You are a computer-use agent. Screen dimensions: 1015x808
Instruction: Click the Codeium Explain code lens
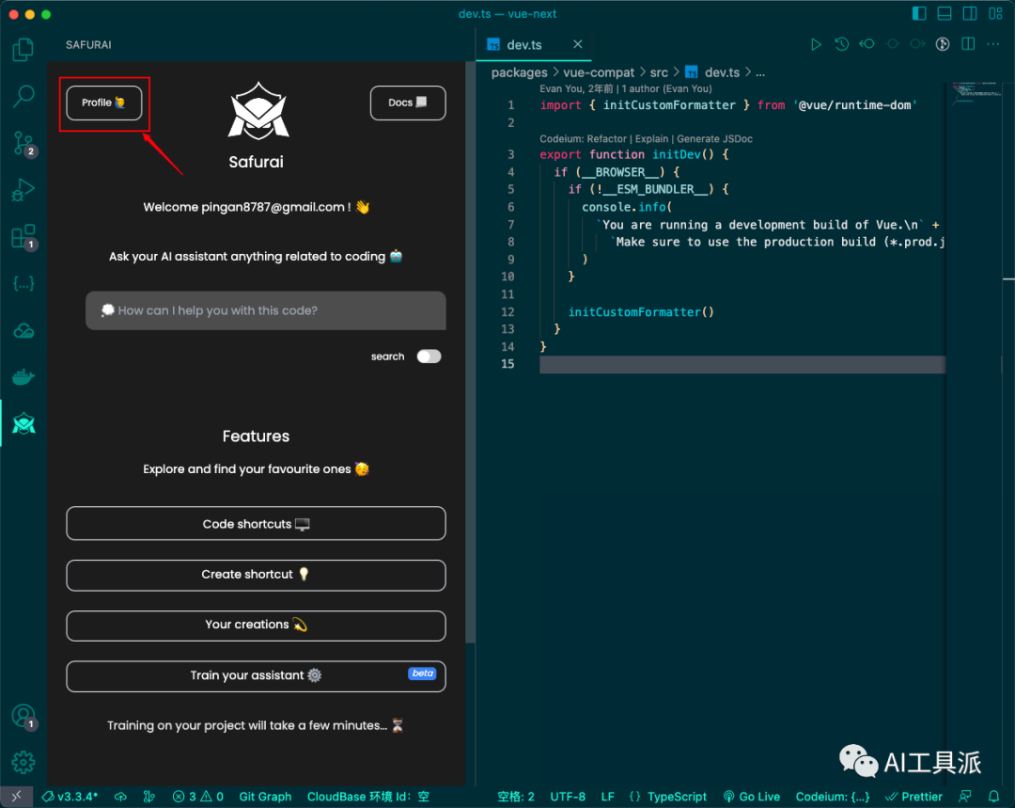click(x=651, y=138)
